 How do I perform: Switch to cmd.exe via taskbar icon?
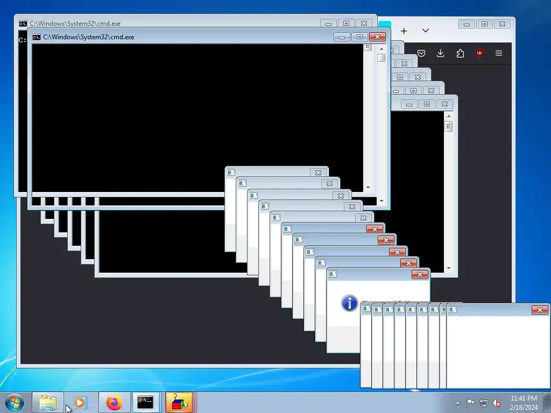(x=145, y=403)
